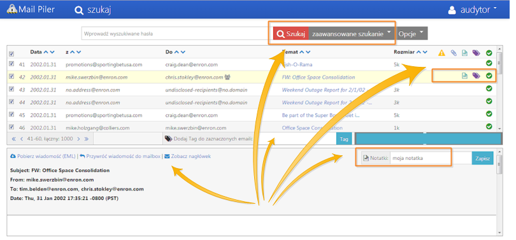Click the green verified checkmark in row 41

[x=489, y=63]
